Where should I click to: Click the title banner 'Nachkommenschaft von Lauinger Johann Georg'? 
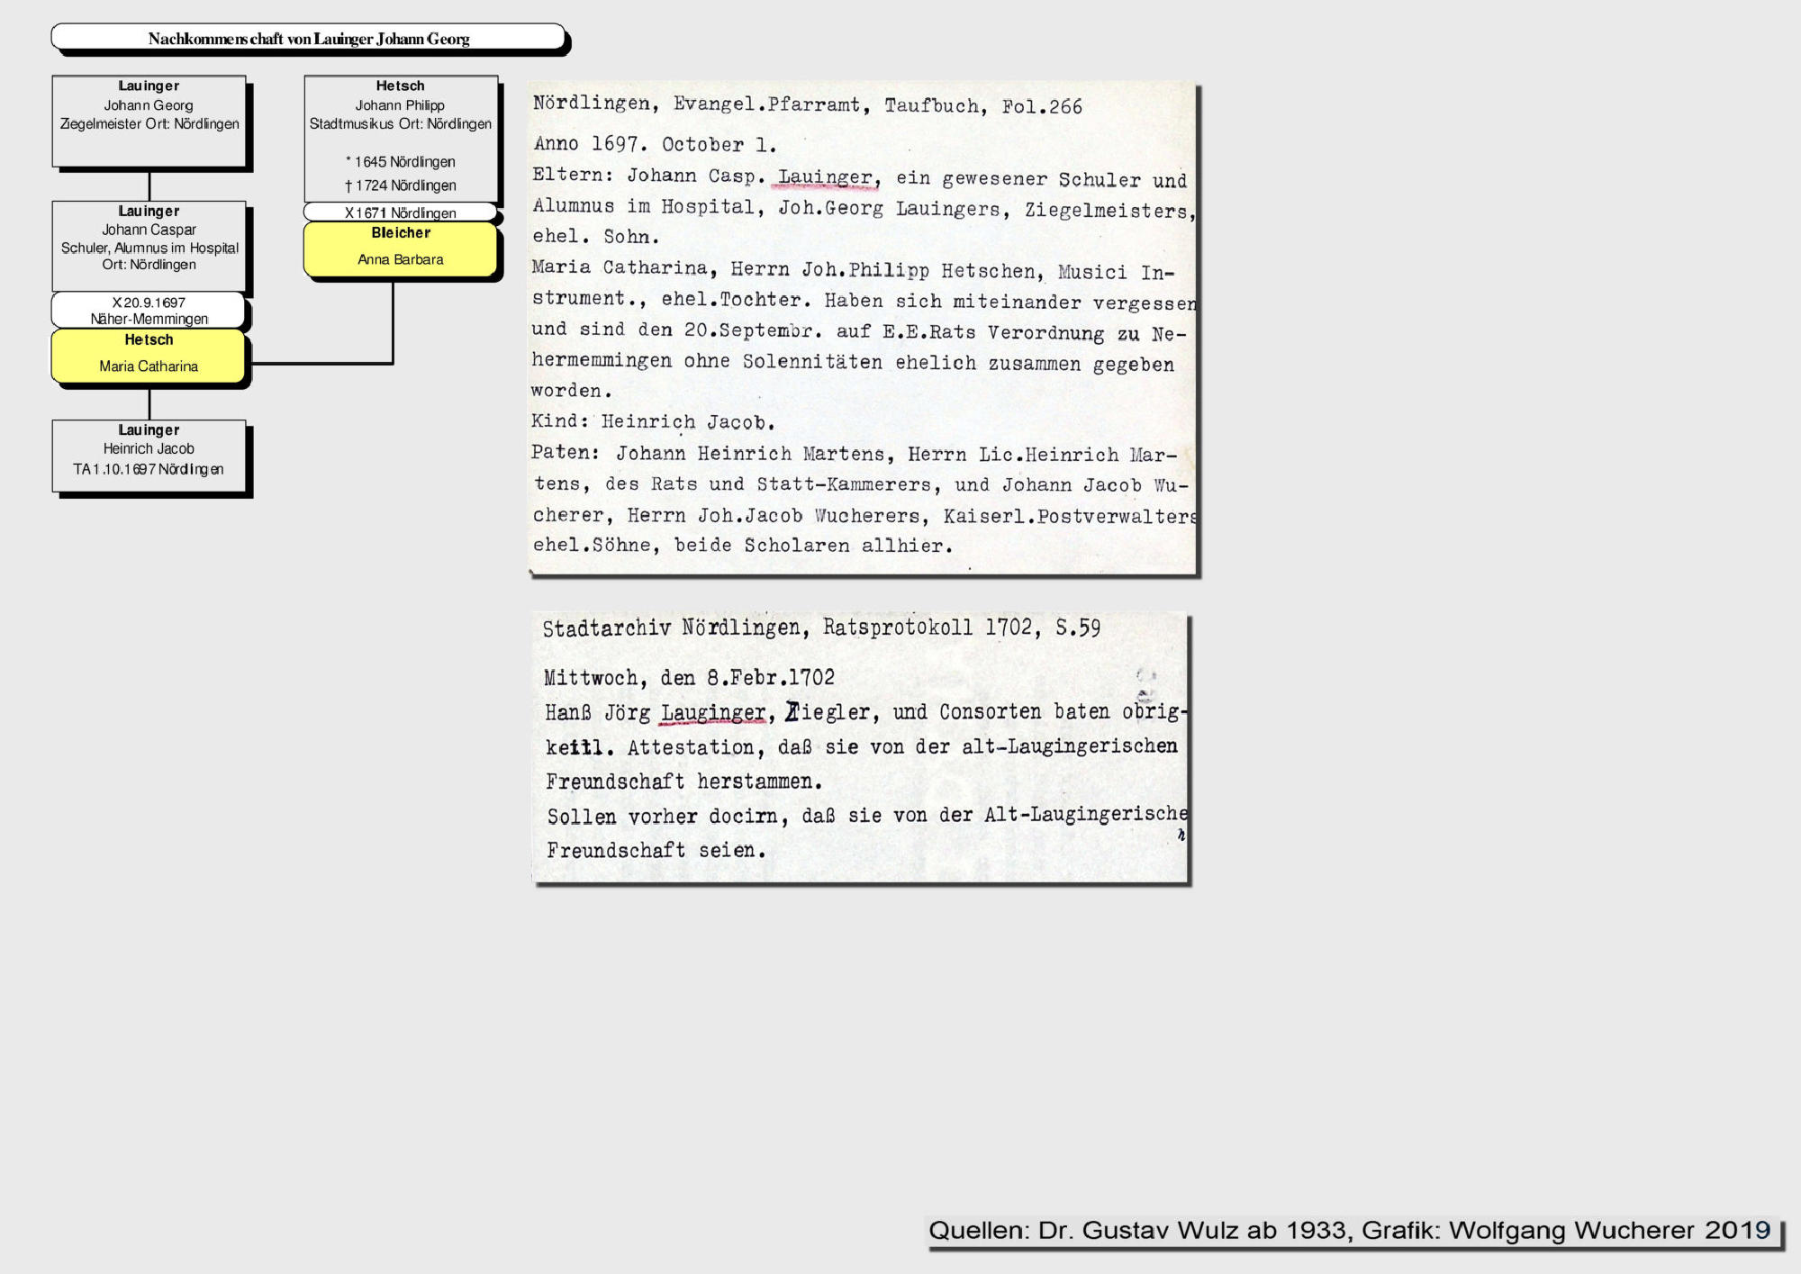click(309, 38)
